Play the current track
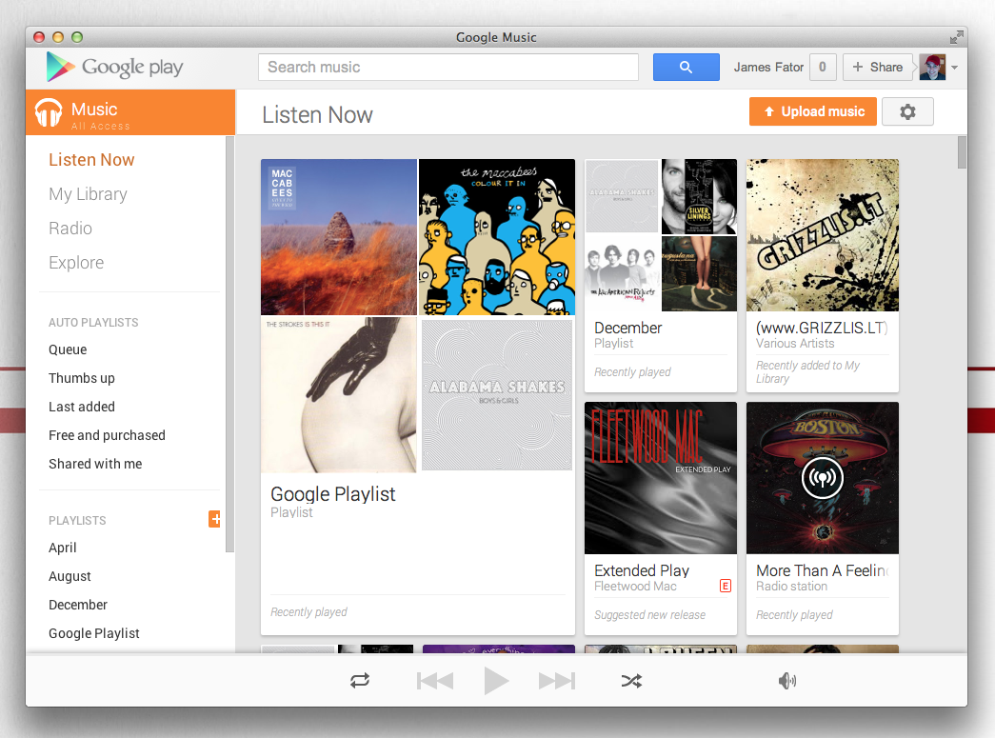This screenshot has width=995, height=738. tap(496, 681)
